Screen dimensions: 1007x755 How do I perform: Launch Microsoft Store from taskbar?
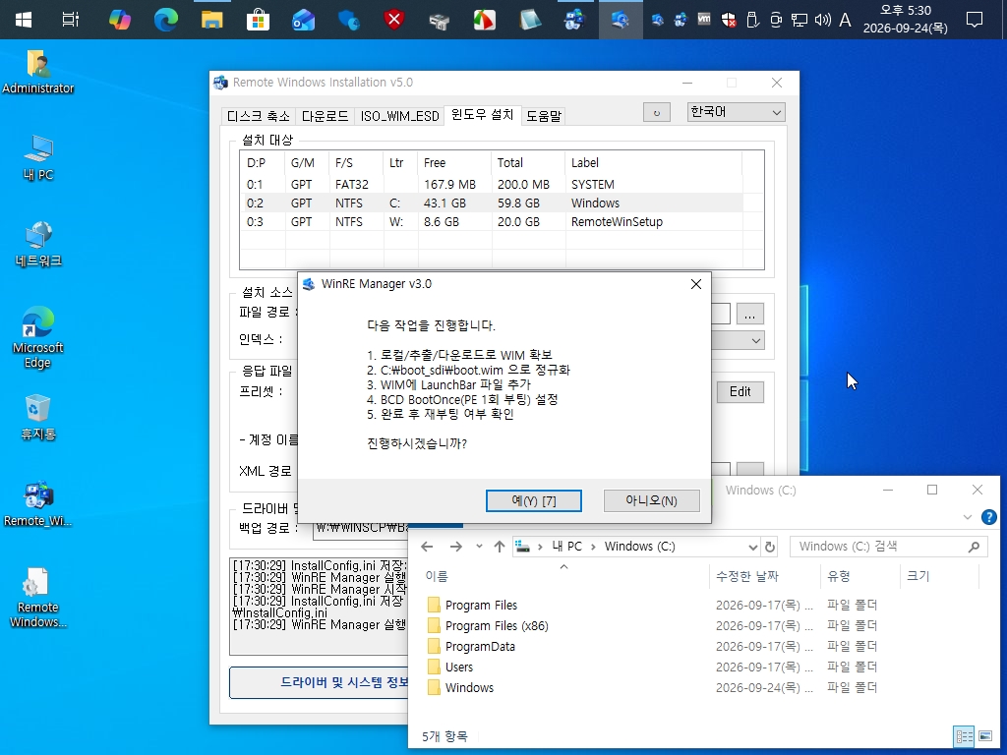[259, 20]
